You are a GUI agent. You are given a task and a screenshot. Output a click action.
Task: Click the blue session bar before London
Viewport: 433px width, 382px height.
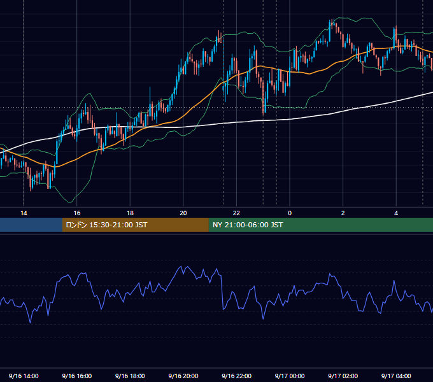[x=31, y=225]
